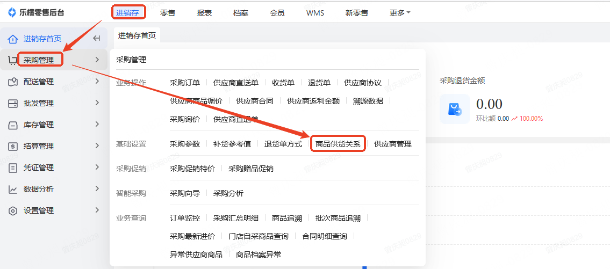
Task: Open 退货单方式 link
Action: pos(283,144)
